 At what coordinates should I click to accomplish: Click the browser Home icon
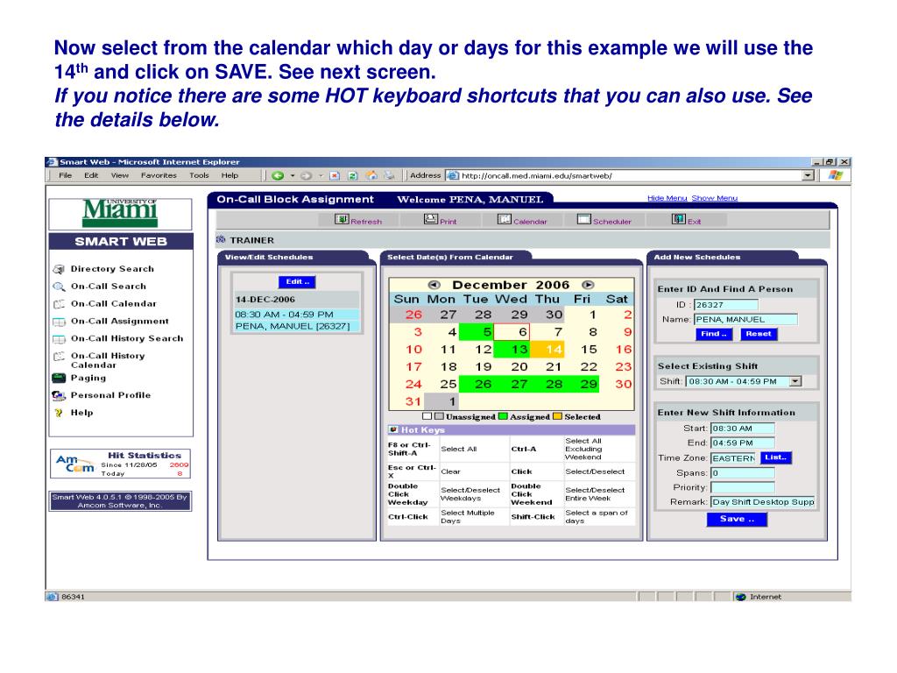coord(371,175)
